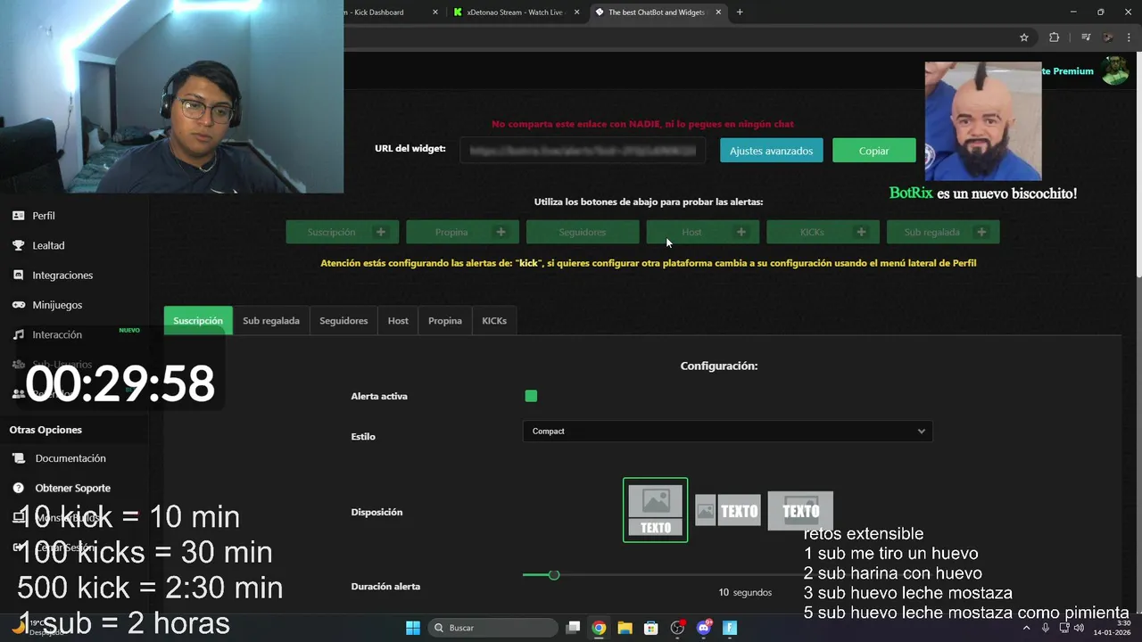The height and width of the screenshot is (642, 1142).
Task: Click the Ajustes avanzados button
Action: coord(771,151)
